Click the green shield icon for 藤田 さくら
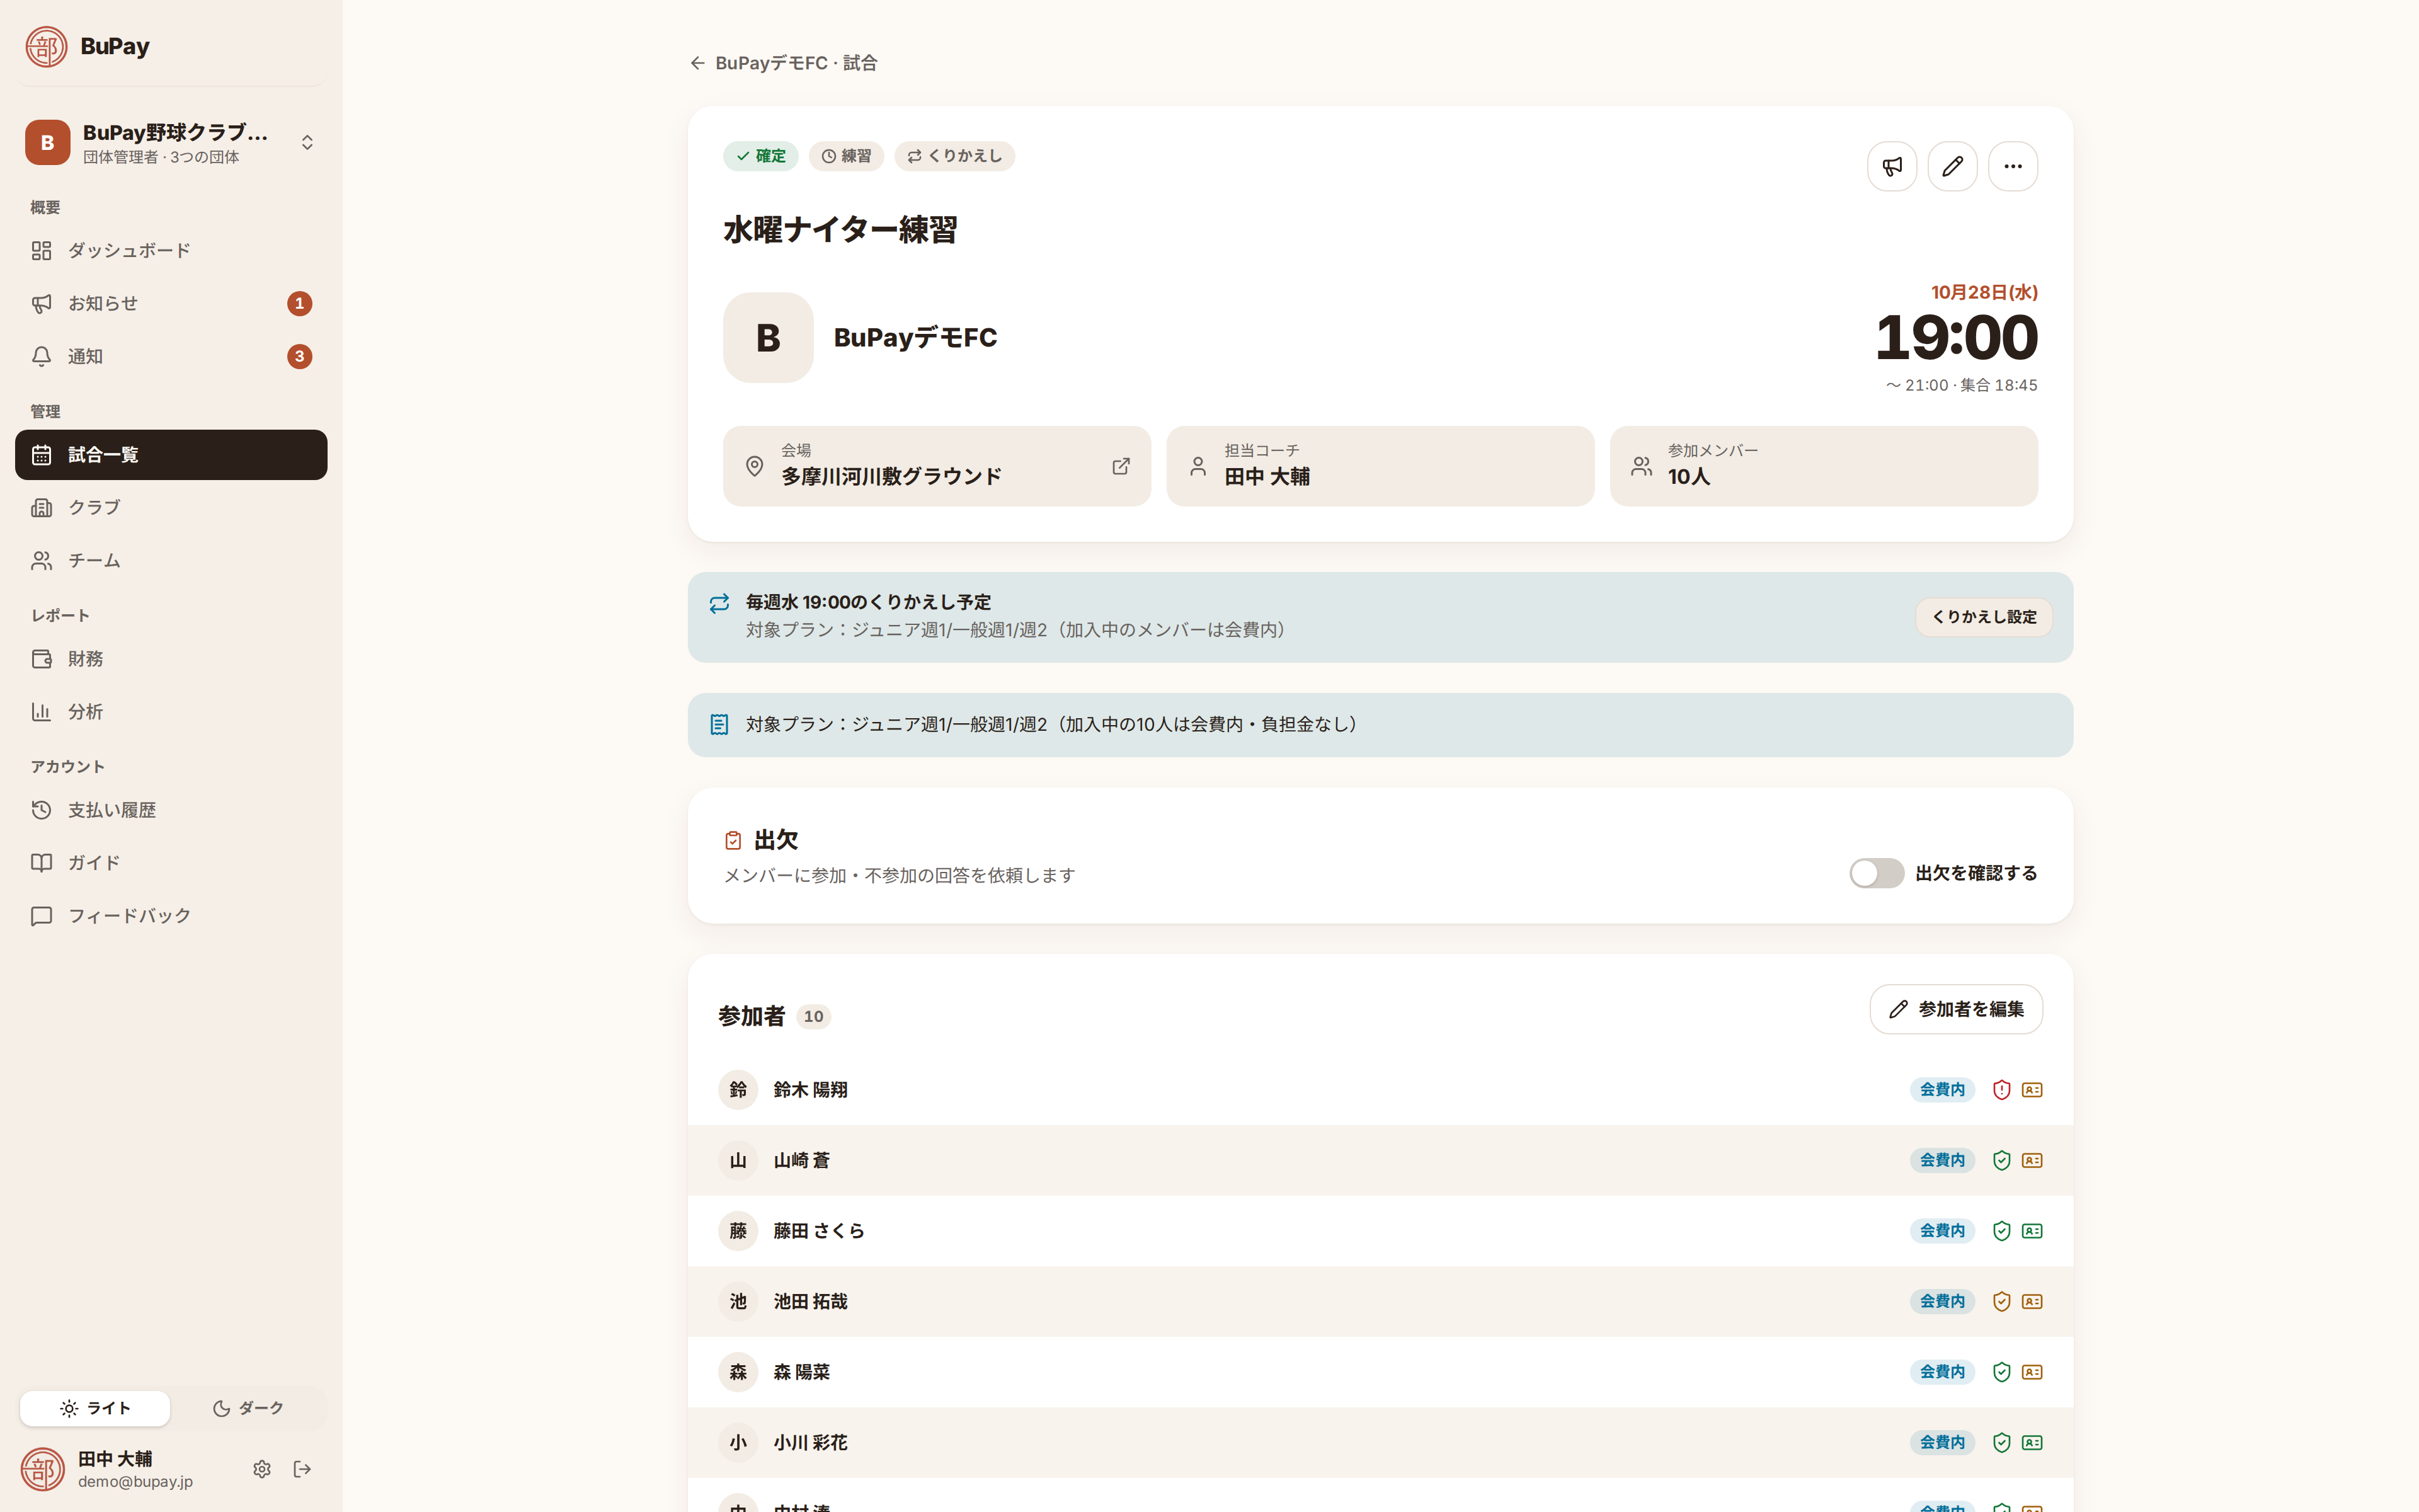 (x=2001, y=1231)
